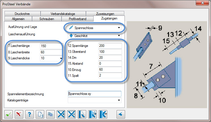This screenshot has height=122, width=211.
Task: Close the ProSteel Verbände dialog
Action: [202, 3]
